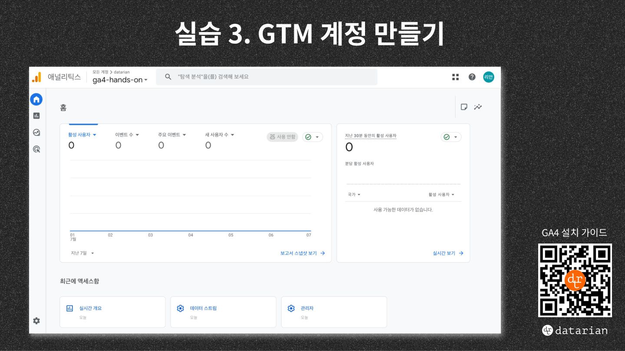Expand the 활성 사용자 metric dropdown
The image size is (625, 351).
tap(82, 135)
